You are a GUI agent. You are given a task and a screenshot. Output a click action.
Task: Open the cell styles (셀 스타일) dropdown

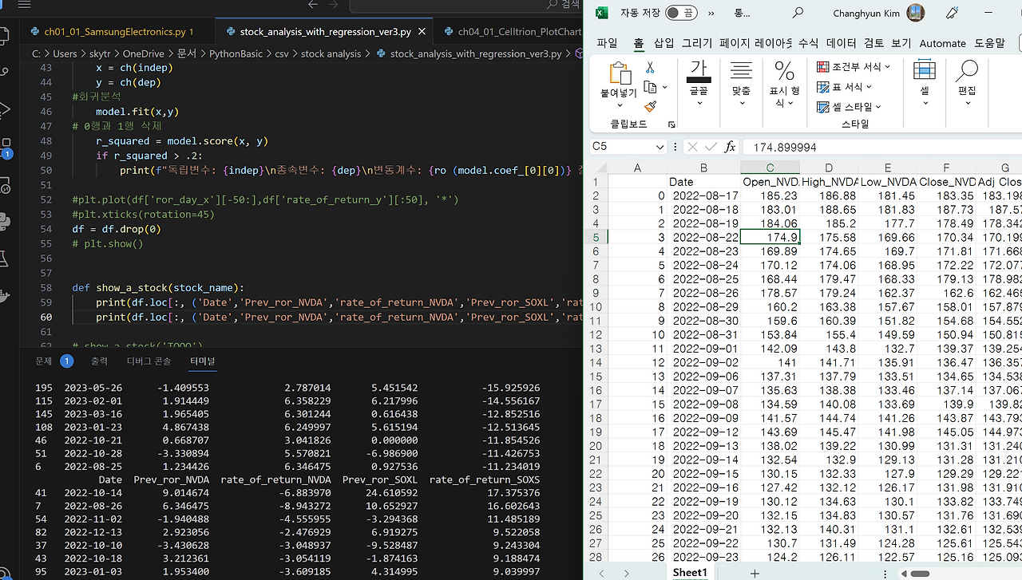pos(849,106)
